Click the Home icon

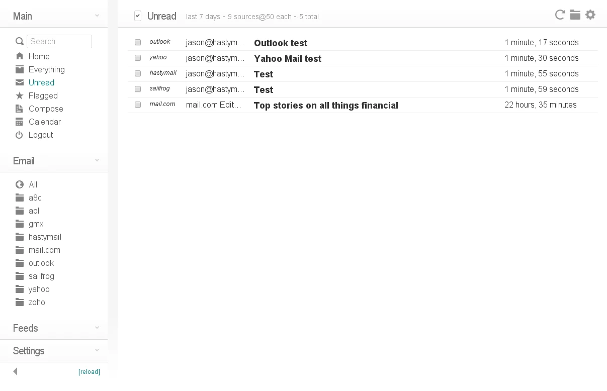pos(19,56)
